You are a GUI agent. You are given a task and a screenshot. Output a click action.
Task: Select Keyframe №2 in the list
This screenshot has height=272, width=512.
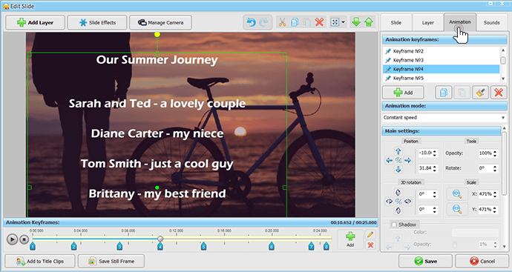[x=442, y=51]
